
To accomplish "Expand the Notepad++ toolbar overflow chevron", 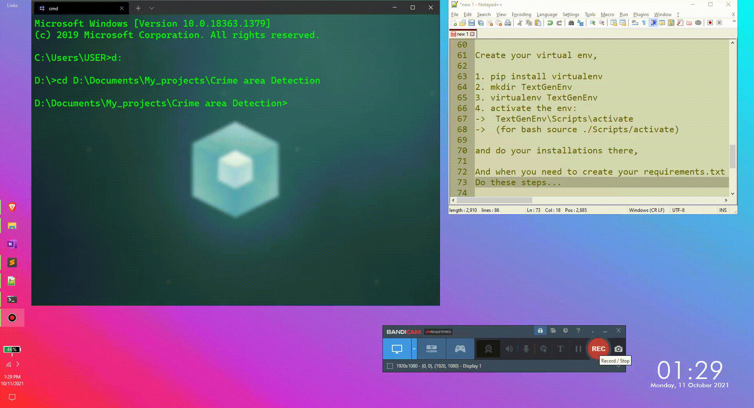I will point(734,22).
